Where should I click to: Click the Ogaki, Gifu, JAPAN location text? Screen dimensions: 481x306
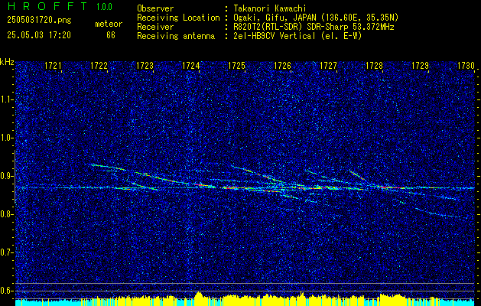click(x=316, y=18)
